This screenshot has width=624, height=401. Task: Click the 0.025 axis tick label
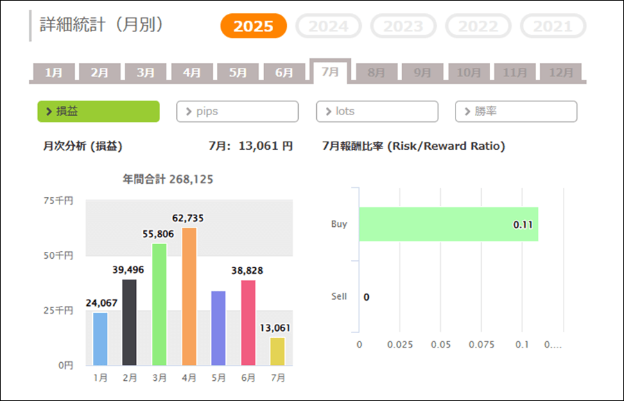pos(400,345)
